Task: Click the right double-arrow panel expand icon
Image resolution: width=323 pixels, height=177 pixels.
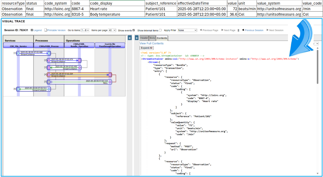Action: click(137, 38)
